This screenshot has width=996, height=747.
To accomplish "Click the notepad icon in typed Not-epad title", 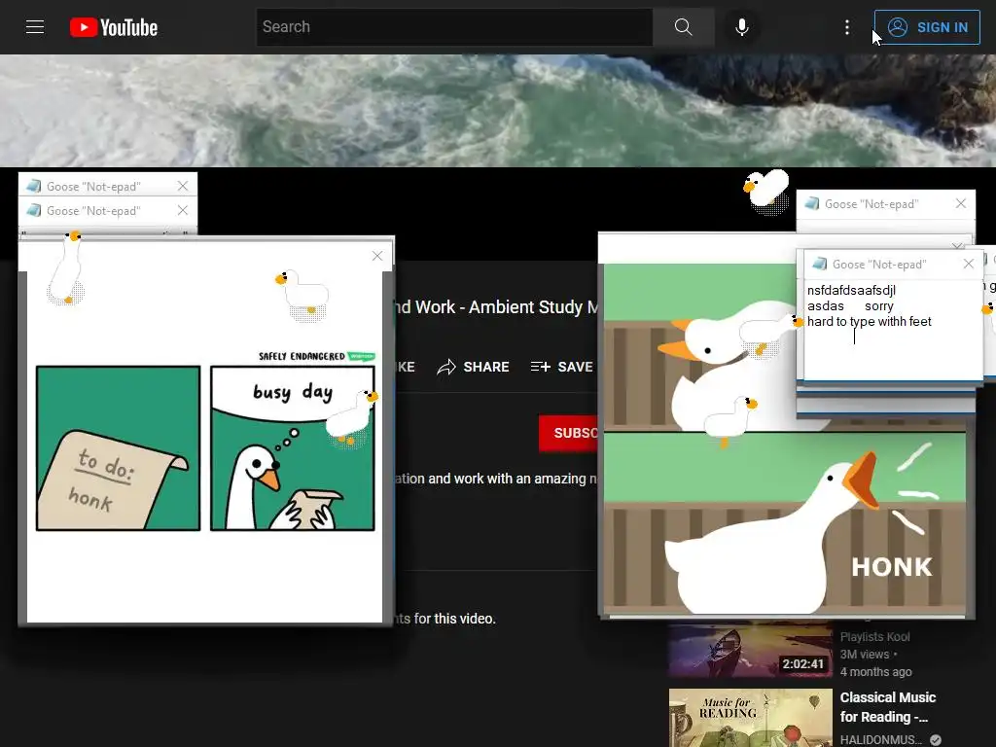I will (x=819, y=264).
